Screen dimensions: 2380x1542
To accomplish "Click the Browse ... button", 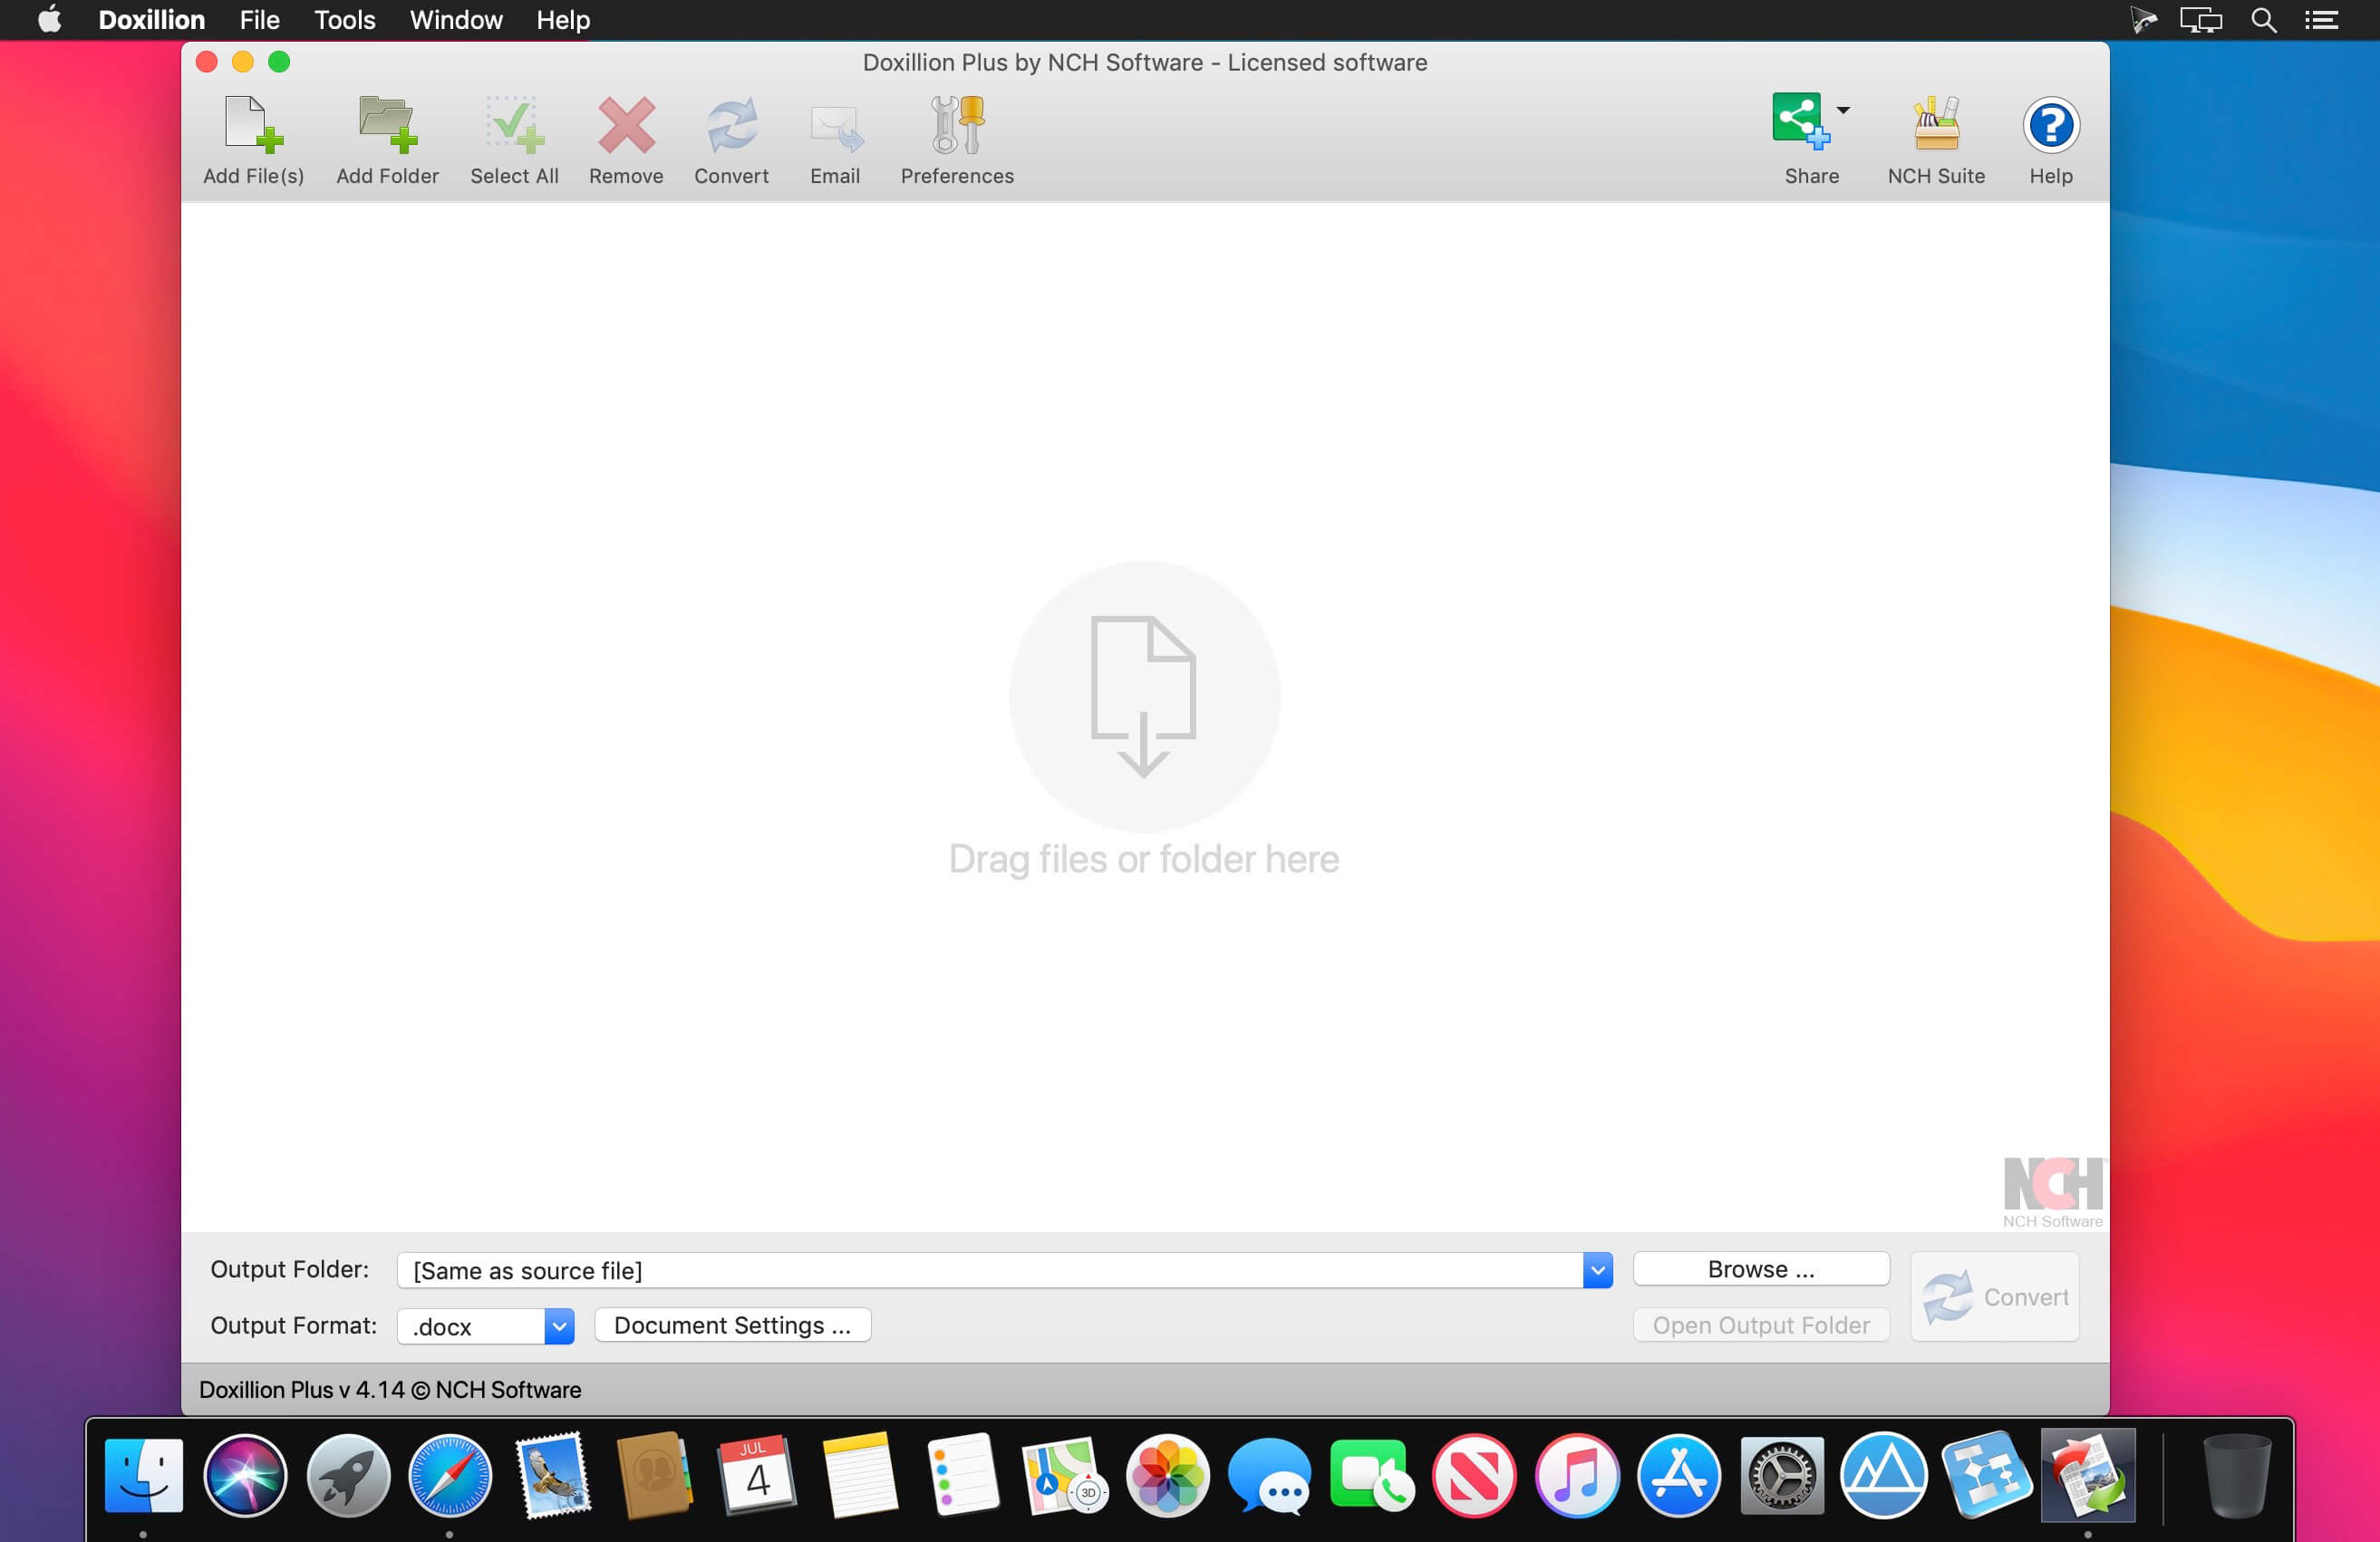I will point(1761,1269).
